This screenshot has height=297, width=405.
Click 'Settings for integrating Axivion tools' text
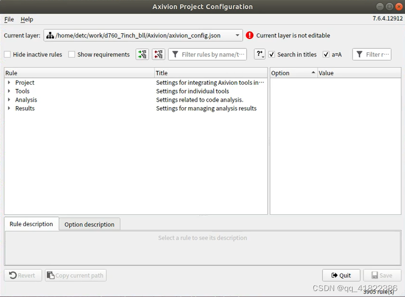click(x=210, y=83)
